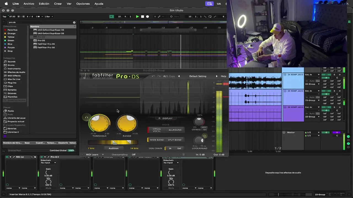The width and height of the screenshot is (353, 198).
Task: Open the Apple menu
Action: click(x=6, y=4)
